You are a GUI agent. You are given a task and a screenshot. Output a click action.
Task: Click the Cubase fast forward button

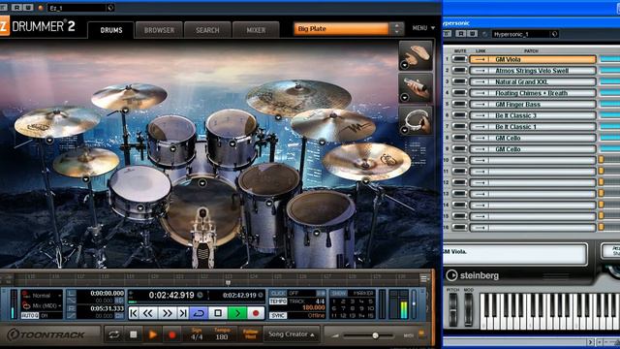(168, 313)
